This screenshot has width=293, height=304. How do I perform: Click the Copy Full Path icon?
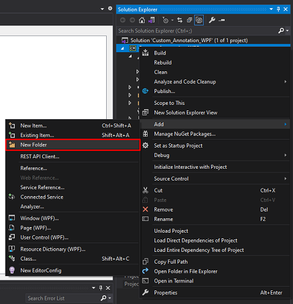pos(145,261)
